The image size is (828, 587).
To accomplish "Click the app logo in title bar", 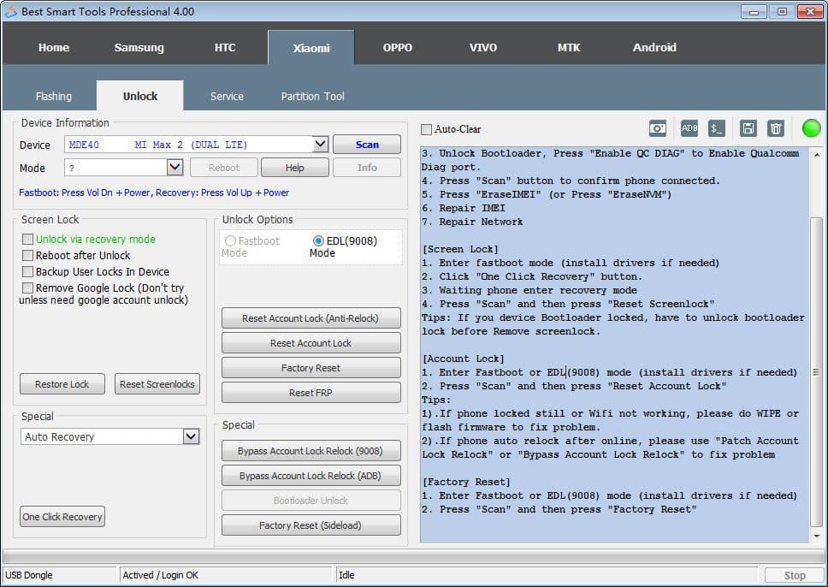I will (x=11, y=11).
